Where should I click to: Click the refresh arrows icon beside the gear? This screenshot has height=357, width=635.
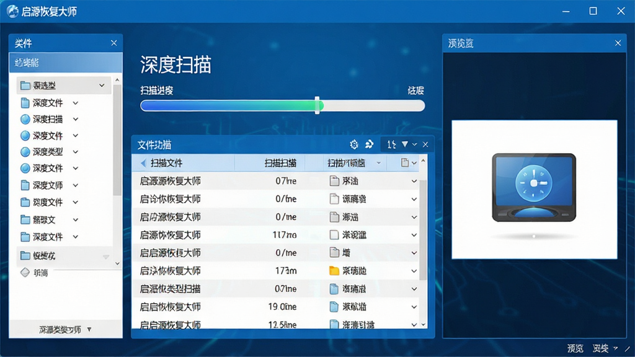(370, 144)
